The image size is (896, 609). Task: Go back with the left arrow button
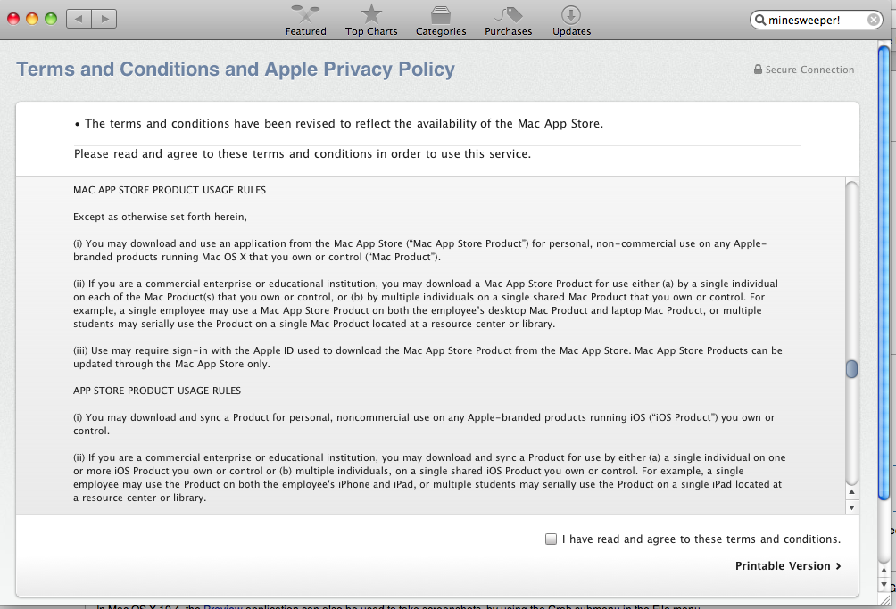79,19
